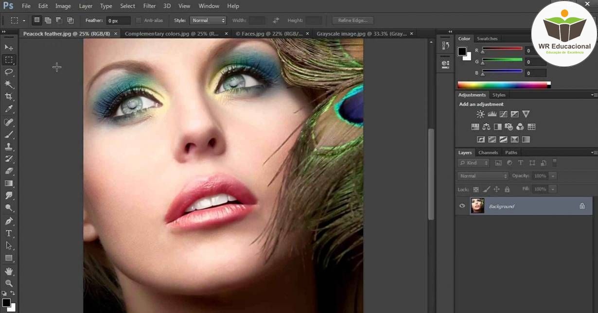Enable Lock transparent pixels
Viewport: 598px width, 313px height.
click(x=476, y=189)
